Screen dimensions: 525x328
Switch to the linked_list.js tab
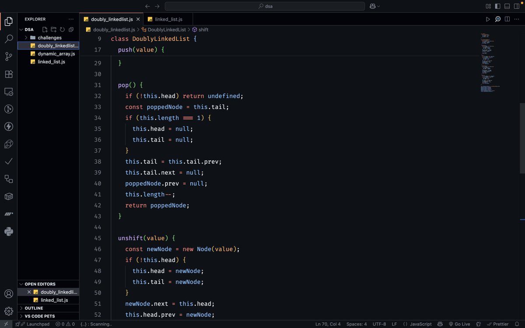click(x=168, y=19)
